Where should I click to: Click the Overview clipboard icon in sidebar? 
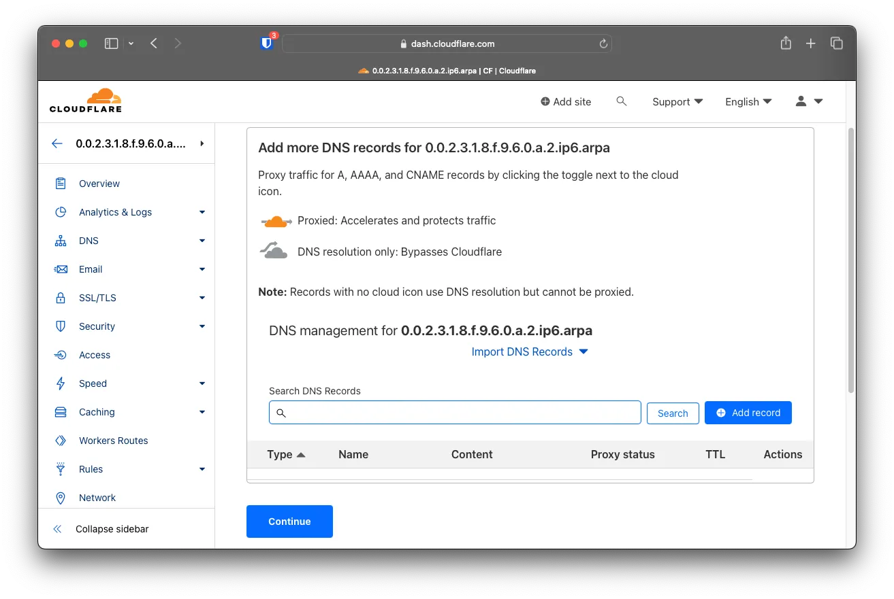(61, 184)
